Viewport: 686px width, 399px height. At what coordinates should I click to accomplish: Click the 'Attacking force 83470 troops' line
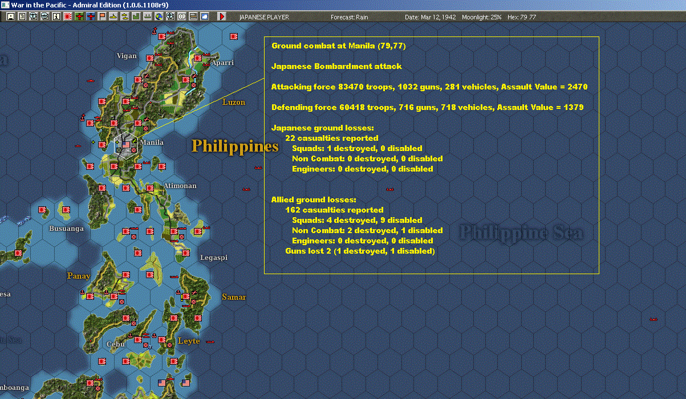[x=429, y=87]
